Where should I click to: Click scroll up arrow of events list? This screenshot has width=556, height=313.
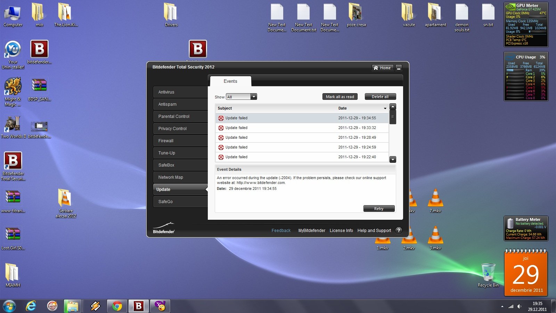[393, 107]
